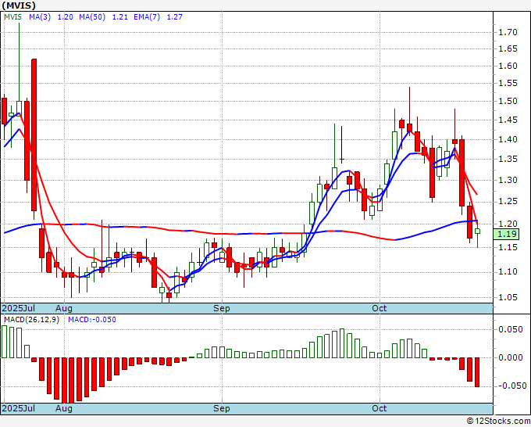Click the 1.70 price axis label
531x427 pixels.
tap(508, 32)
